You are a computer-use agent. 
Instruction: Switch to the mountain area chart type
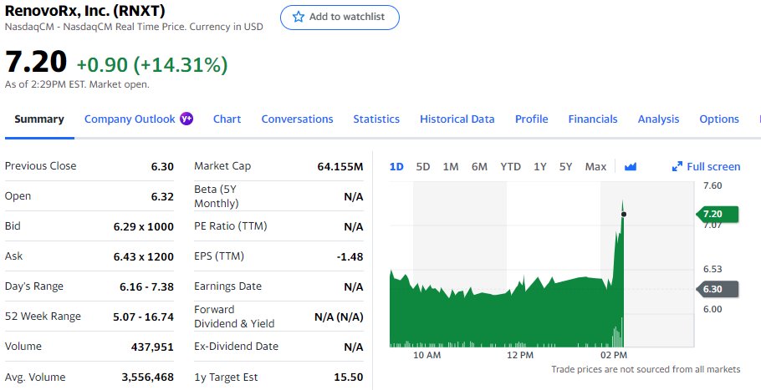click(630, 167)
